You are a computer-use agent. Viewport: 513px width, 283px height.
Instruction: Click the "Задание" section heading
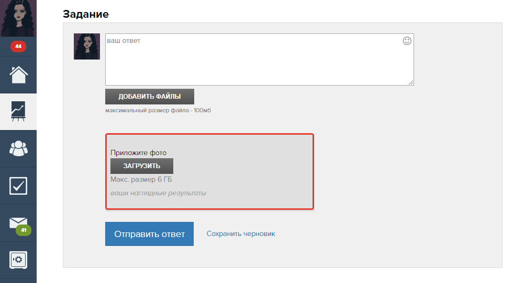pyautogui.click(x=86, y=14)
